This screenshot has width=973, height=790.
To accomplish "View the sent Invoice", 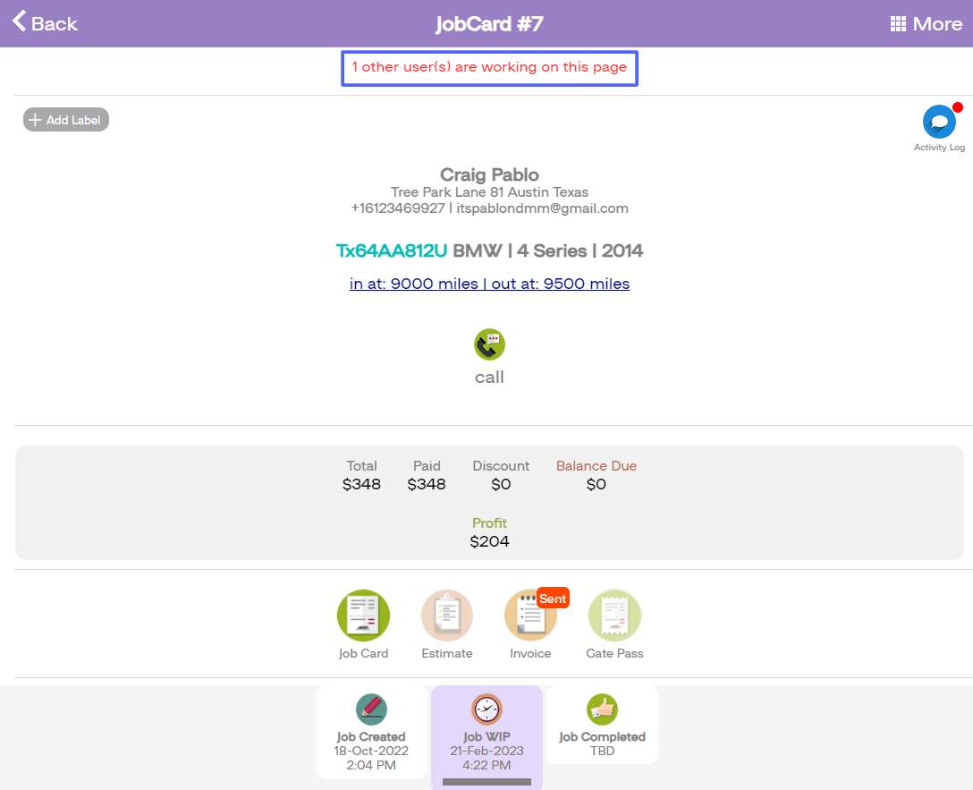I will point(530,616).
